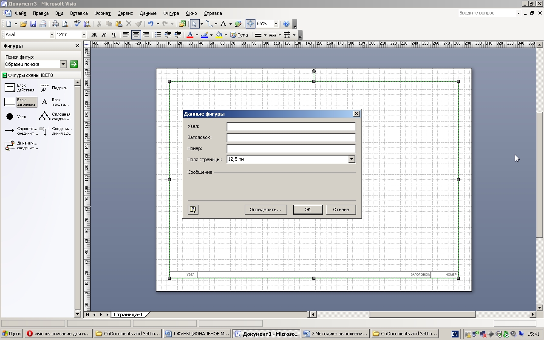Click the Paste clipboard icon
The width and height of the screenshot is (544, 340).
tap(119, 24)
